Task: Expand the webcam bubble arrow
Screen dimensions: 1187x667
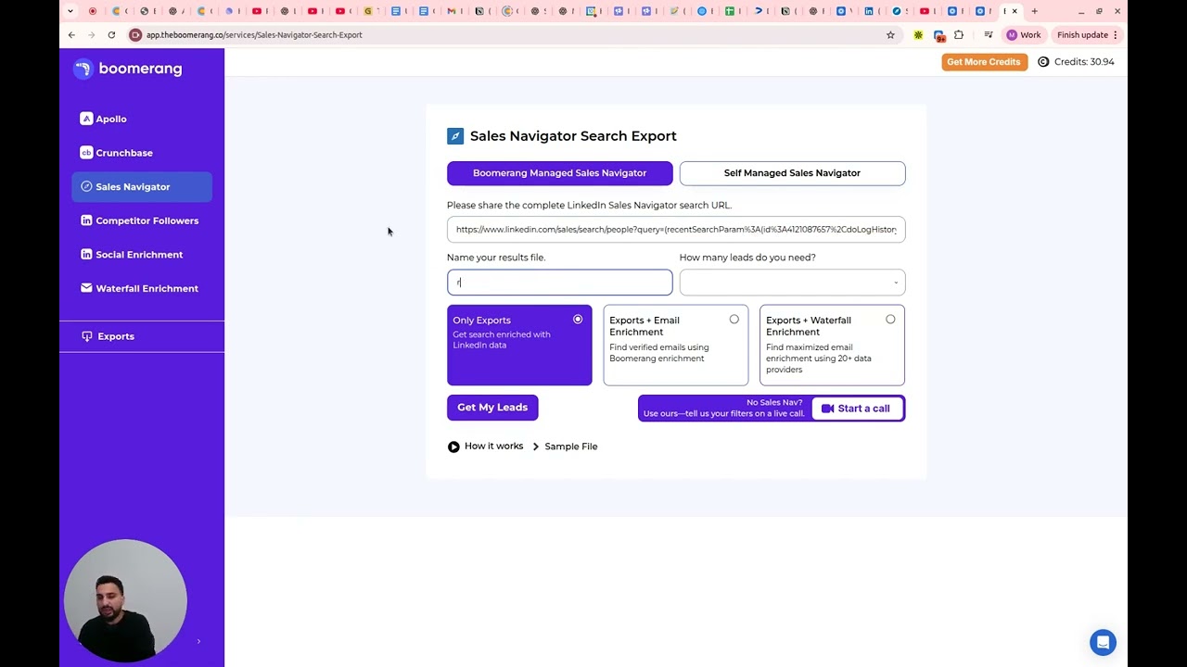Action: tap(198, 641)
